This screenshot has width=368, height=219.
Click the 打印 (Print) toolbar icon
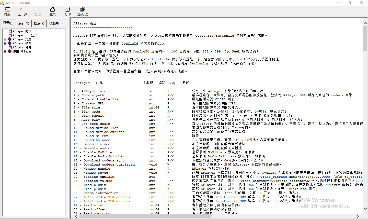click(x=68, y=9)
